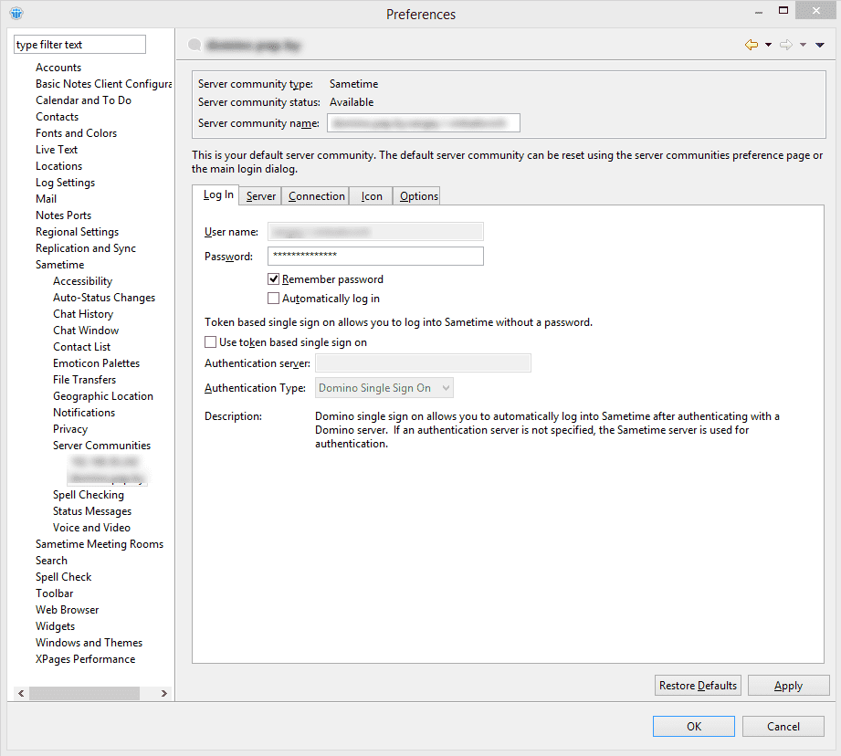Screen dimensions: 841x756
Task: Select Mail preferences
Action: click(46, 199)
